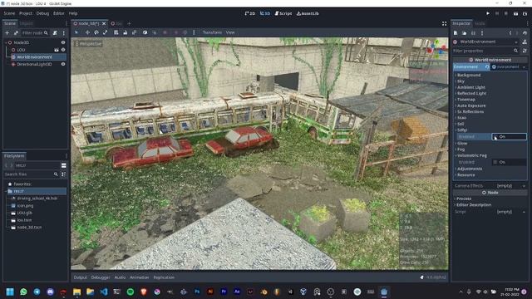This screenshot has height=299, width=532.
Task: Click the attach script icon in Scene dock
Action: point(55,33)
